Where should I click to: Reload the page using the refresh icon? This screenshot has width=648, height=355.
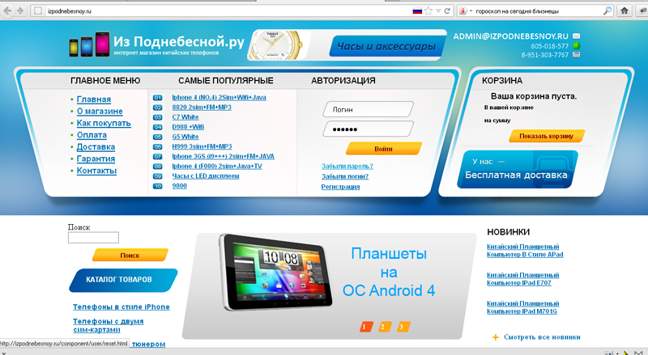pos(447,11)
